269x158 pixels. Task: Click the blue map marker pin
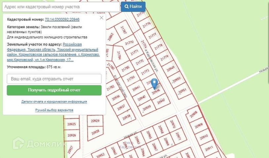pyautogui.click(x=155, y=83)
